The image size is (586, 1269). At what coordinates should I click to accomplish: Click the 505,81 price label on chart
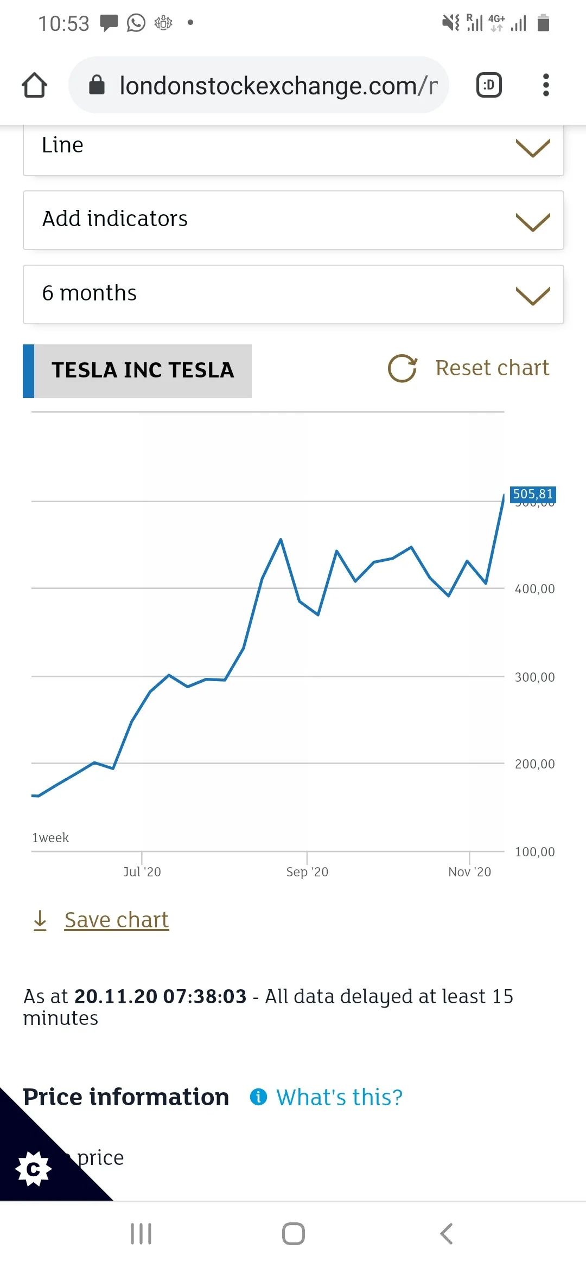[533, 494]
